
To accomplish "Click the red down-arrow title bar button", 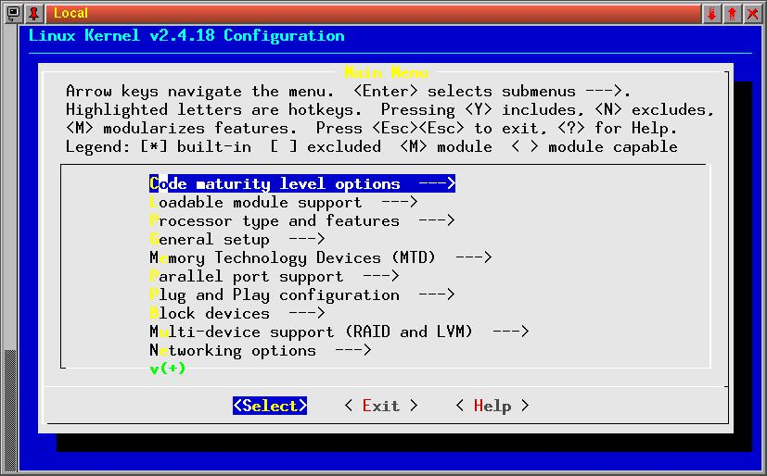I will (711, 14).
